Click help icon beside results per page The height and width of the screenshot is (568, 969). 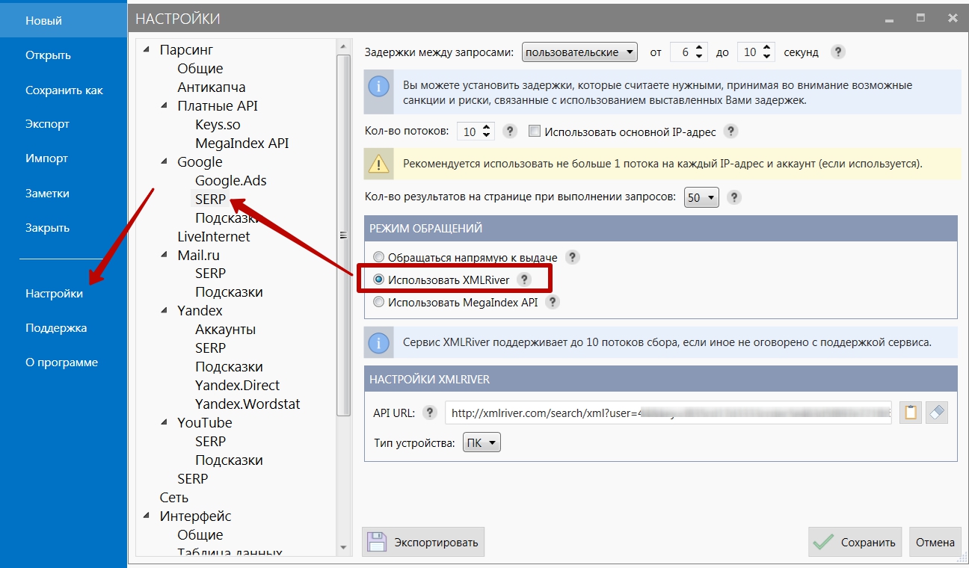(x=734, y=197)
